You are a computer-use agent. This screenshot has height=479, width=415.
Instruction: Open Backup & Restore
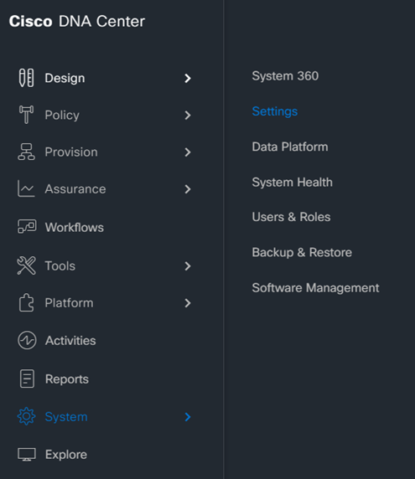[x=302, y=253]
